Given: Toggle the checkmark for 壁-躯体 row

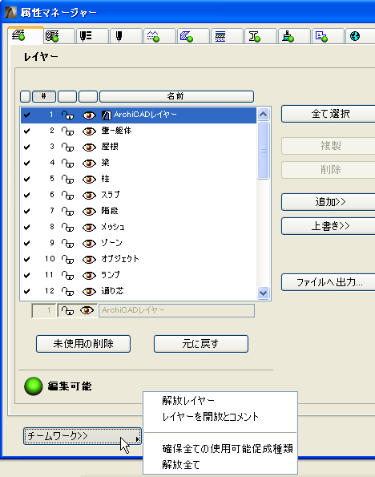Looking at the screenshot, I should tap(26, 131).
